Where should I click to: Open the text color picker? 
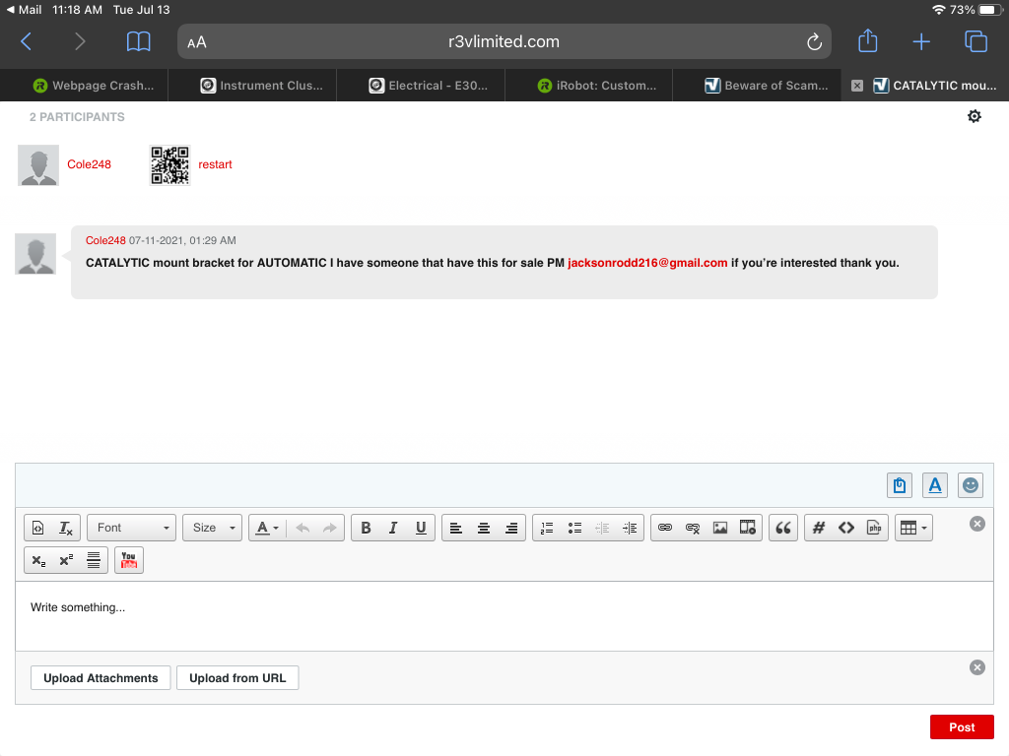[266, 528]
